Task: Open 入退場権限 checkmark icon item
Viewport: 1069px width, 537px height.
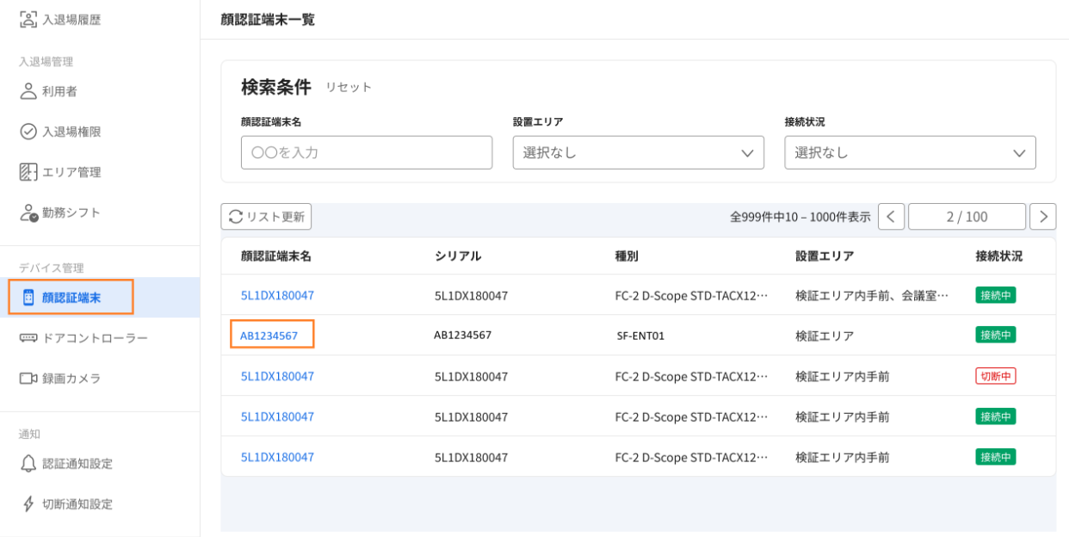Action: coord(28,132)
